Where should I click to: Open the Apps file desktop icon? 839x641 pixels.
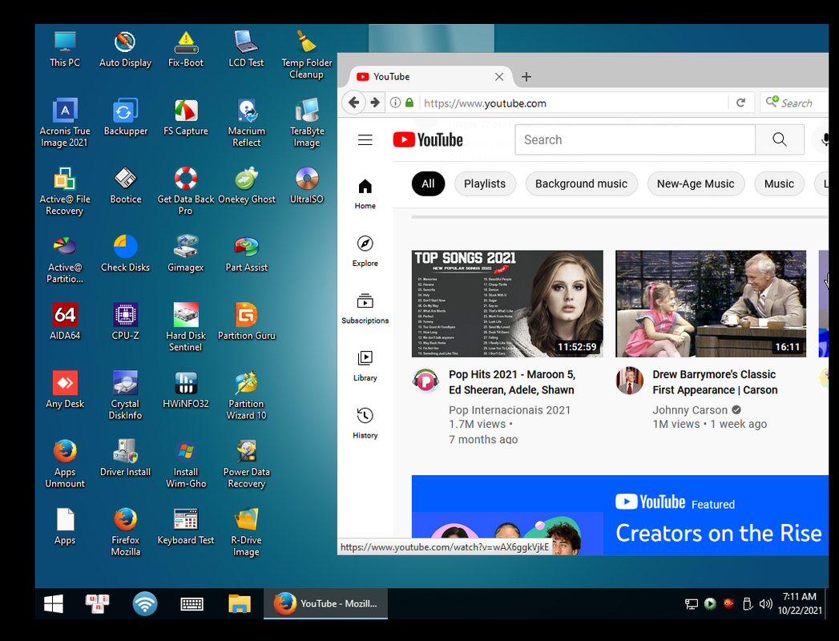pos(65,526)
